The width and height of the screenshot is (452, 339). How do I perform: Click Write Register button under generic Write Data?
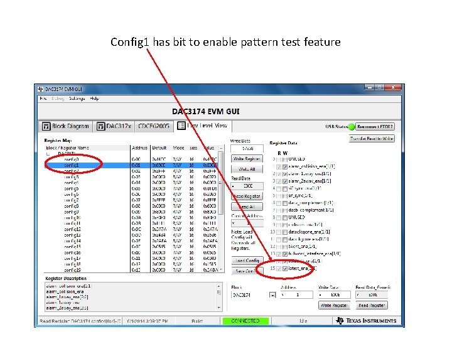click(x=334, y=305)
